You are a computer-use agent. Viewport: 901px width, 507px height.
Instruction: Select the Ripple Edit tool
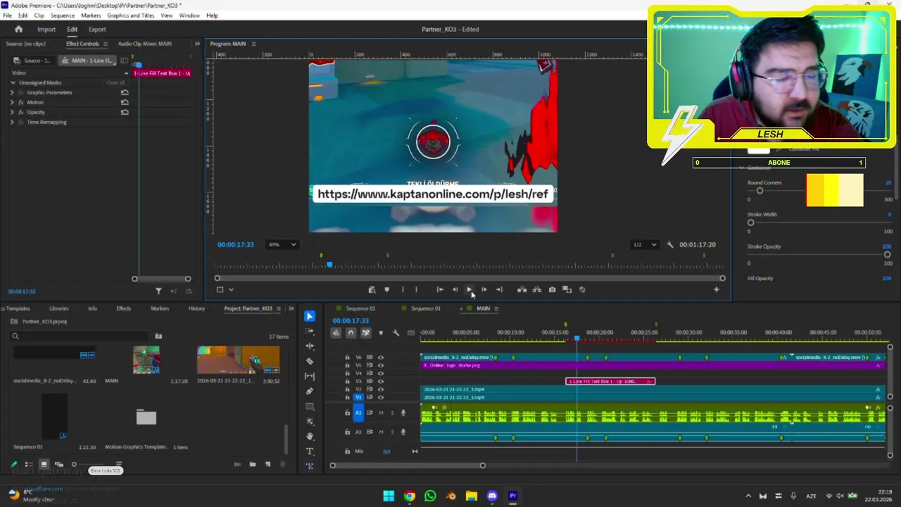[310, 346]
